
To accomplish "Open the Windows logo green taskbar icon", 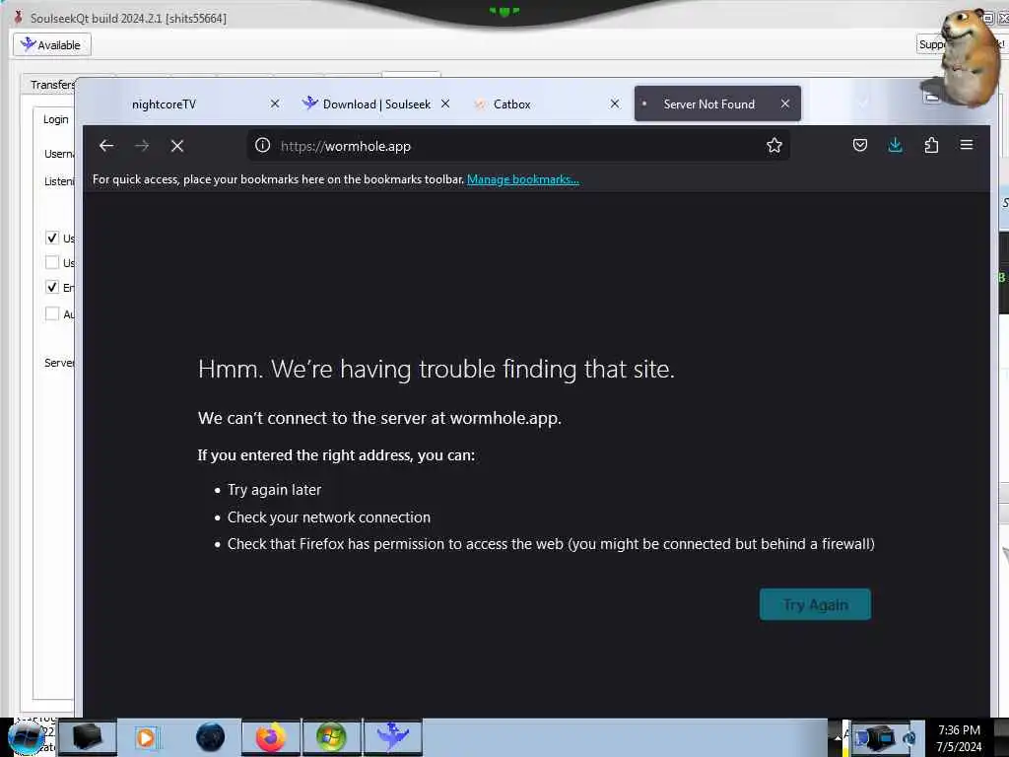I will [331, 737].
